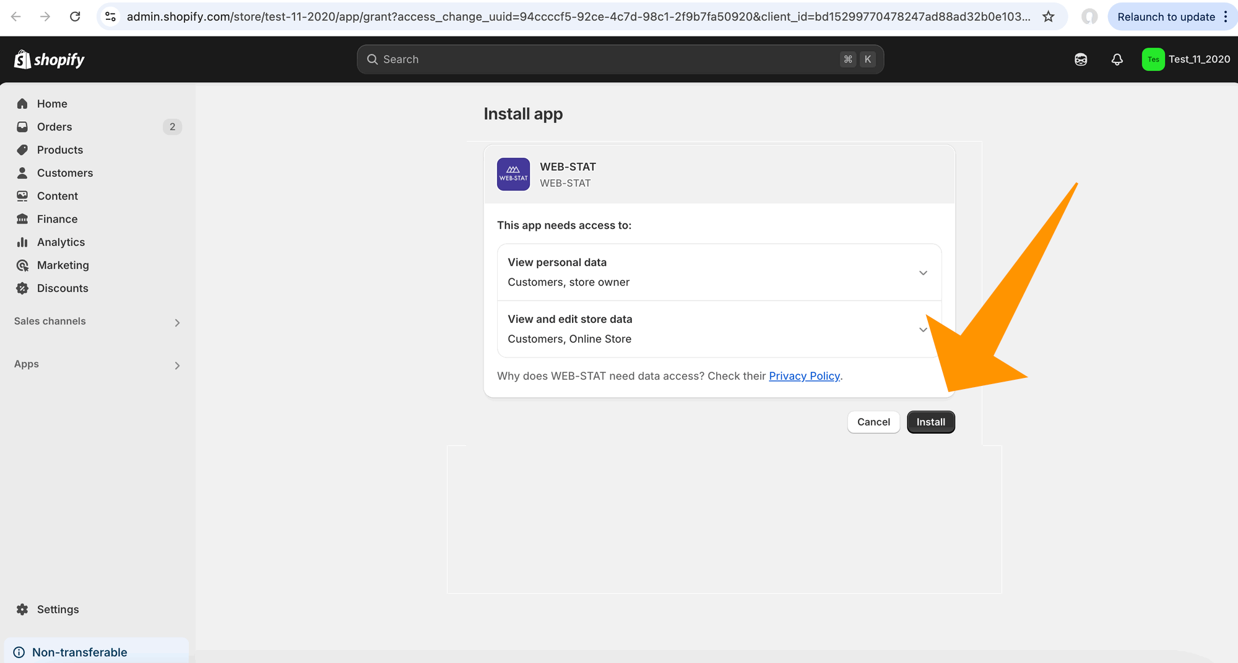Open the Analytics bar chart icon
The image size is (1238, 663).
point(22,242)
